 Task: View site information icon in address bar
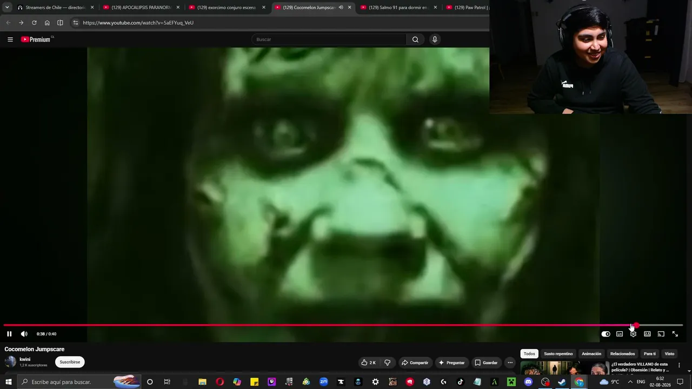pyautogui.click(x=76, y=23)
